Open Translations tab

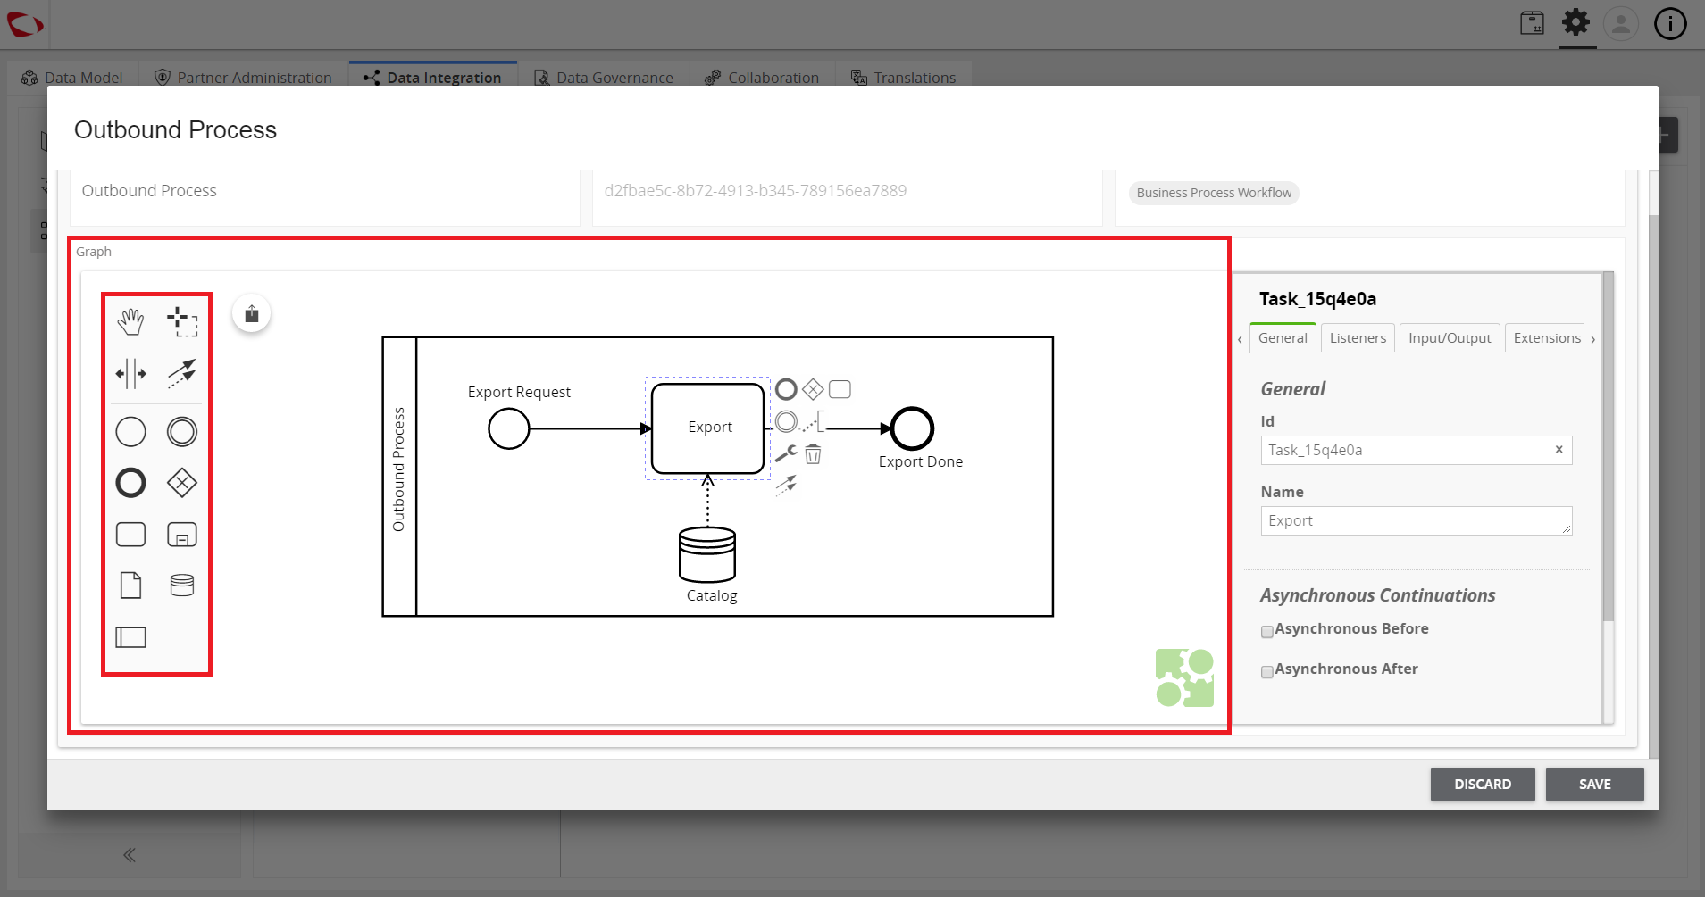904,78
